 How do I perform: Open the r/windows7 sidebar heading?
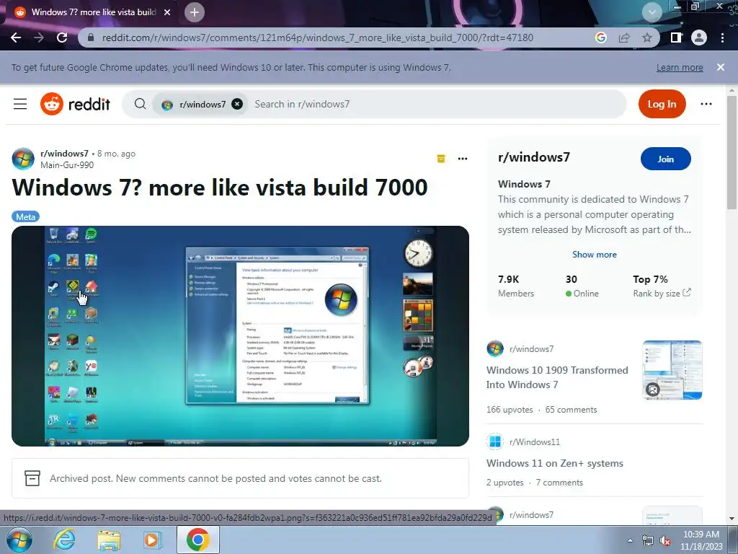click(534, 157)
